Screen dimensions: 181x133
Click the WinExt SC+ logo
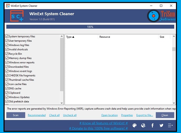click(x=17, y=16)
